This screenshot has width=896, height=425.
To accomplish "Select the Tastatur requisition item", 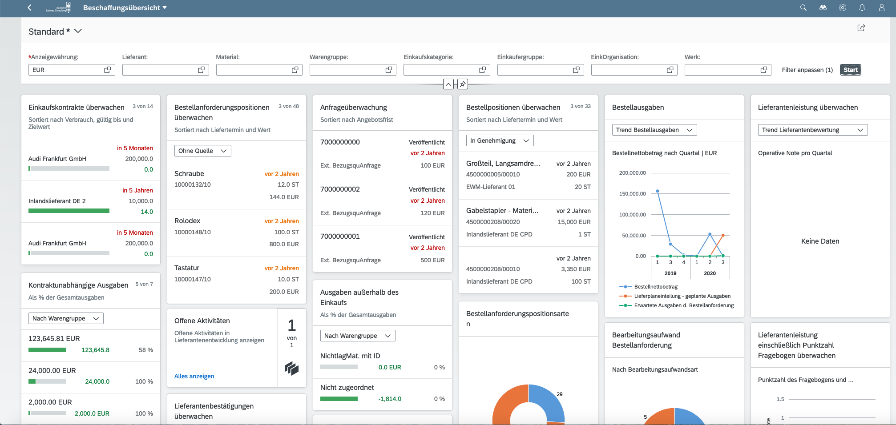I will 237,280.
